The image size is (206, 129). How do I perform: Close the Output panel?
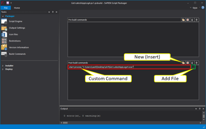[x=203, y=109]
